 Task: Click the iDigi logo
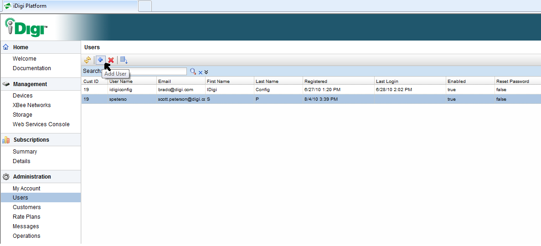27,28
